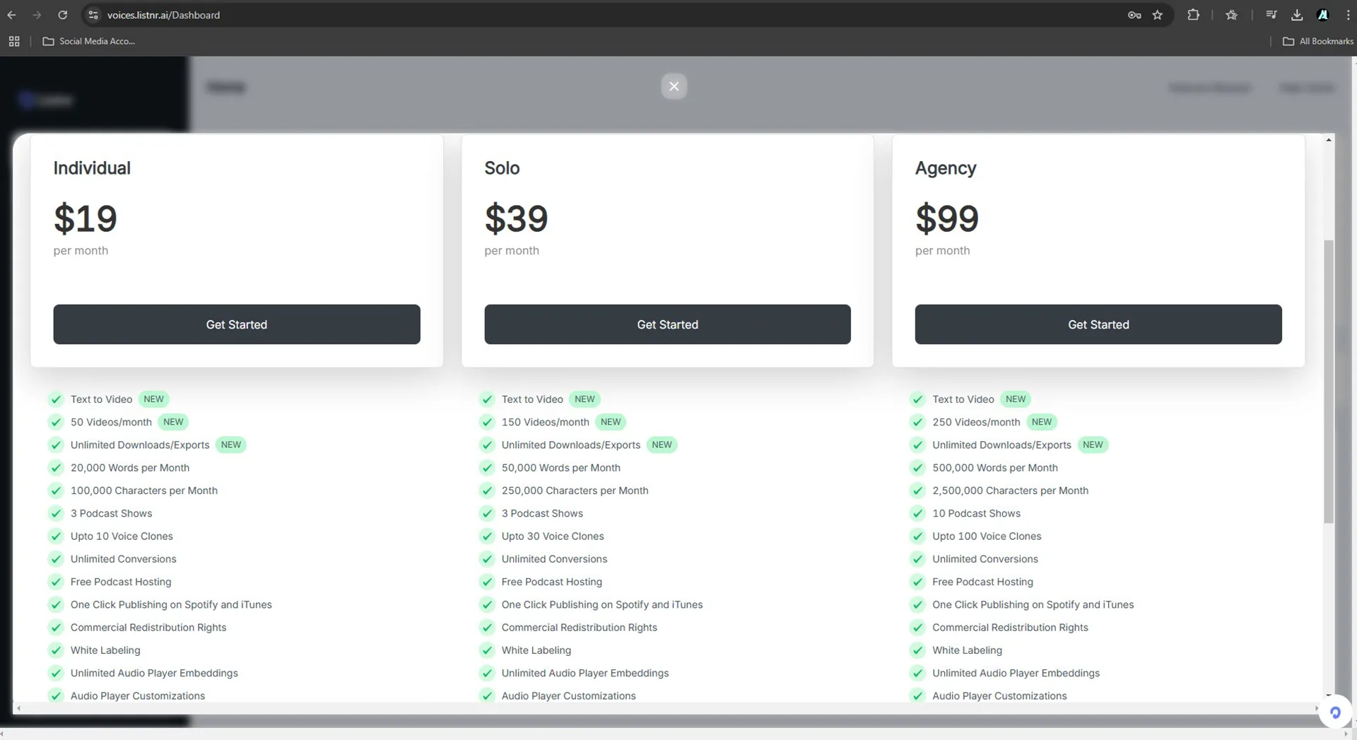Click Get Started for Individual plan
Image resolution: width=1357 pixels, height=740 pixels.
(x=236, y=324)
